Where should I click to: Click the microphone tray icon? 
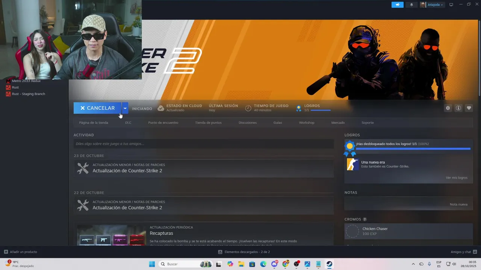click(430, 264)
